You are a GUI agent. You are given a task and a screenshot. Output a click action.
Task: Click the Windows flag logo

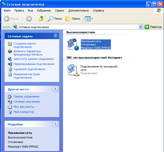159,10
